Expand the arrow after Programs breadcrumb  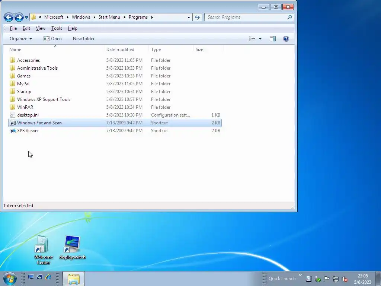tap(152, 17)
